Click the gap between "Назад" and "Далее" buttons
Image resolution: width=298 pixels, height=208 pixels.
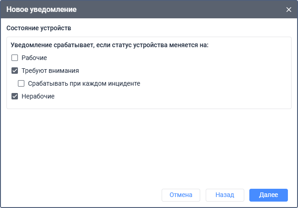coord(247,195)
